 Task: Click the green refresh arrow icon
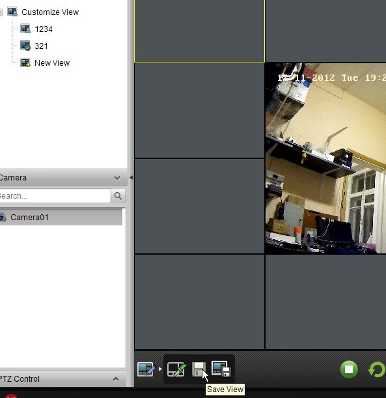(377, 369)
